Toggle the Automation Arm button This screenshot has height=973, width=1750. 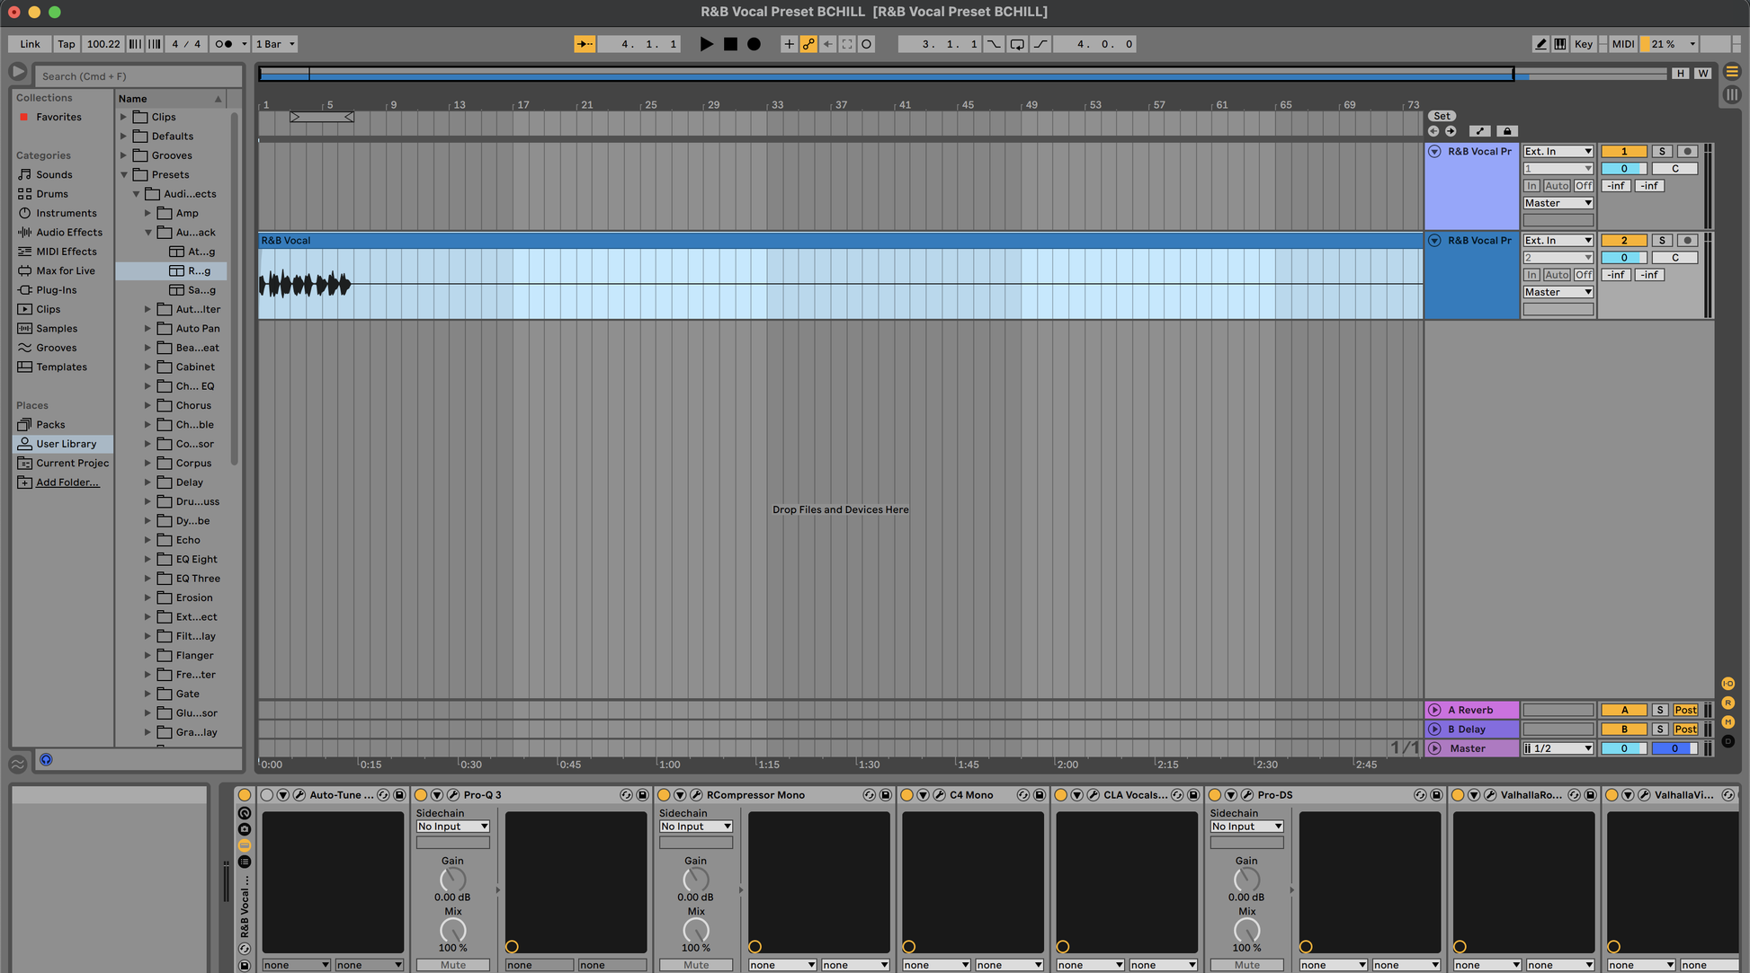(808, 44)
